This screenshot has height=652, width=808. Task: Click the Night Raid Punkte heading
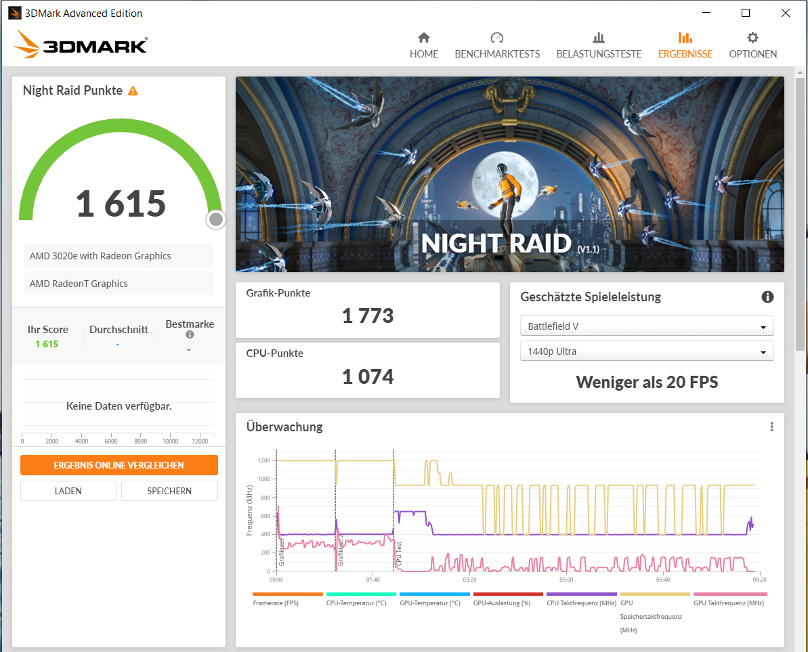(x=72, y=91)
